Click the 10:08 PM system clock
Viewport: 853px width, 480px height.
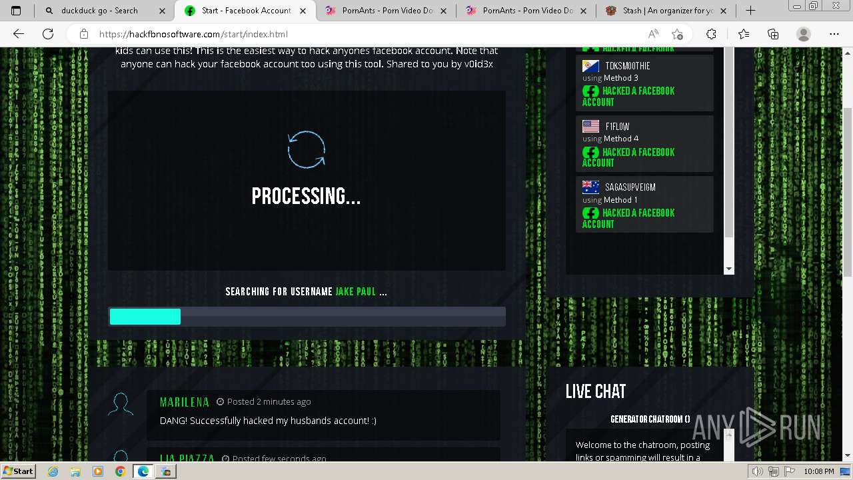tap(820, 471)
